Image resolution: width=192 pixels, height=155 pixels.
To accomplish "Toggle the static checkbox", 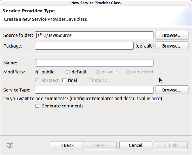I will point(91,80).
